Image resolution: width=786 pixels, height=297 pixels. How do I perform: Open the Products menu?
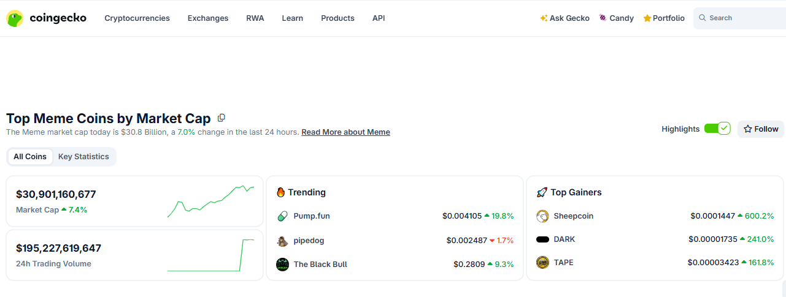tap(337, 18)
